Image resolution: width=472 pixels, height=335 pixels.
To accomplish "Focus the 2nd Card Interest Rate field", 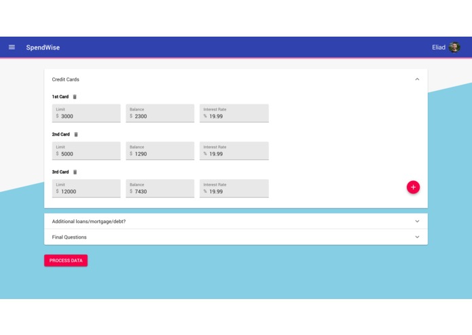I will coord(234,151).
